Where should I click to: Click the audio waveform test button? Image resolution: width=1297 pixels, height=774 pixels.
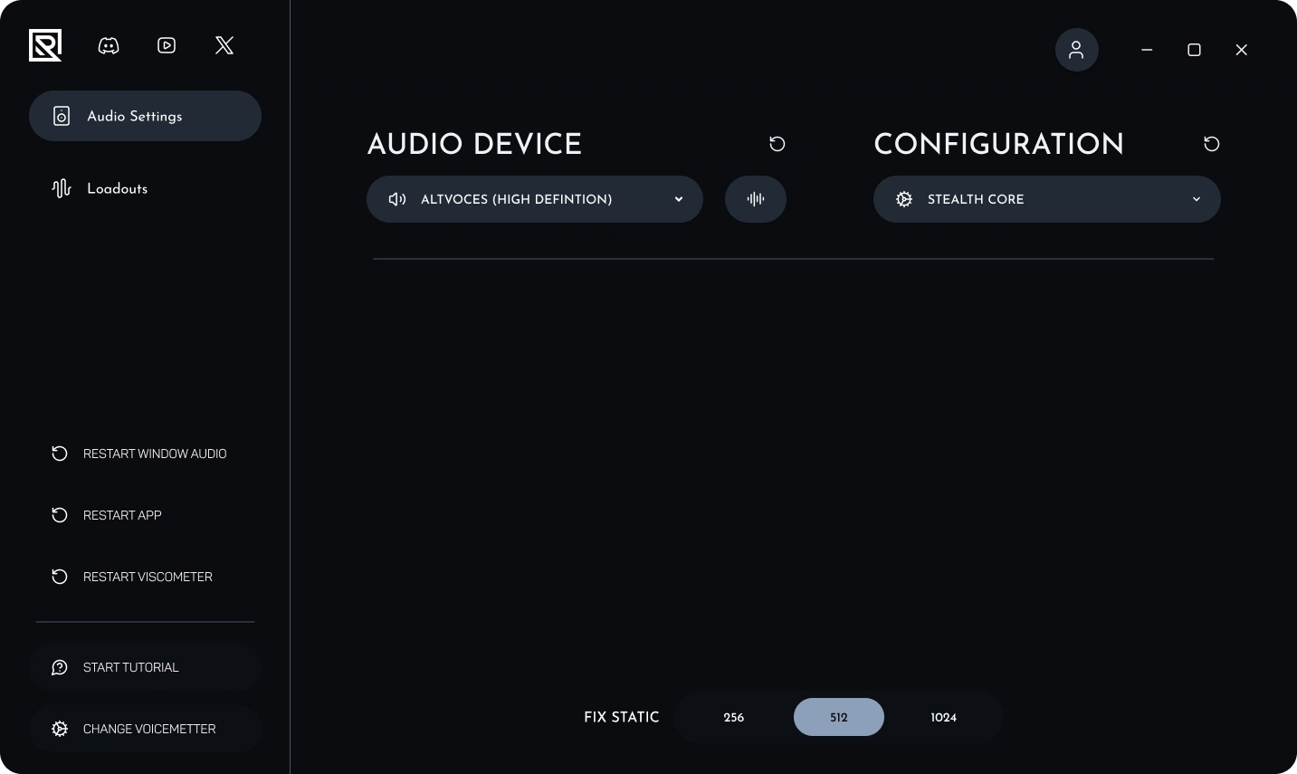(756, 199)
